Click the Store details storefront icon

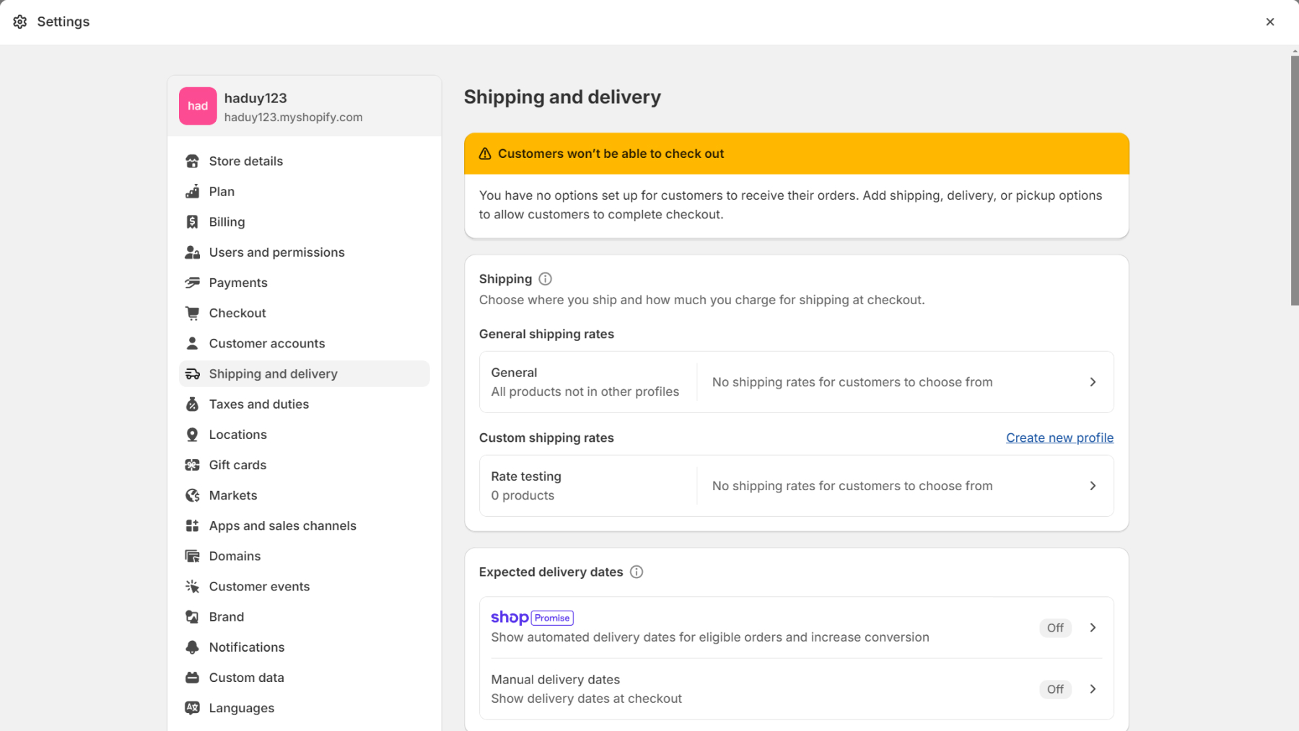click(x=192, y=161)
